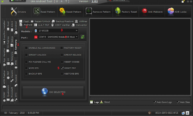Select the Android sub-tab
This screenshot has height=116, width=193.
26,25
